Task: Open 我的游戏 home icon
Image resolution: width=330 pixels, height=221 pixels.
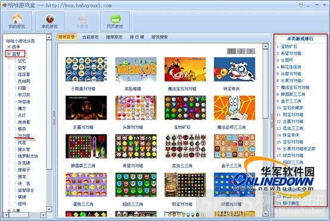Action: coord(17,21)
